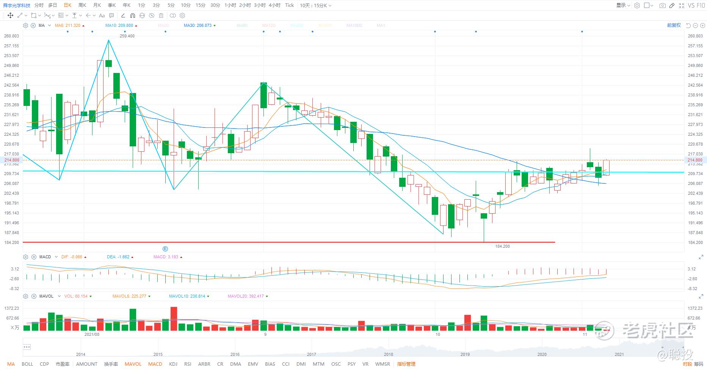
Task: Click the linked-circles overlay icon
Action: (x=173, y=16)
